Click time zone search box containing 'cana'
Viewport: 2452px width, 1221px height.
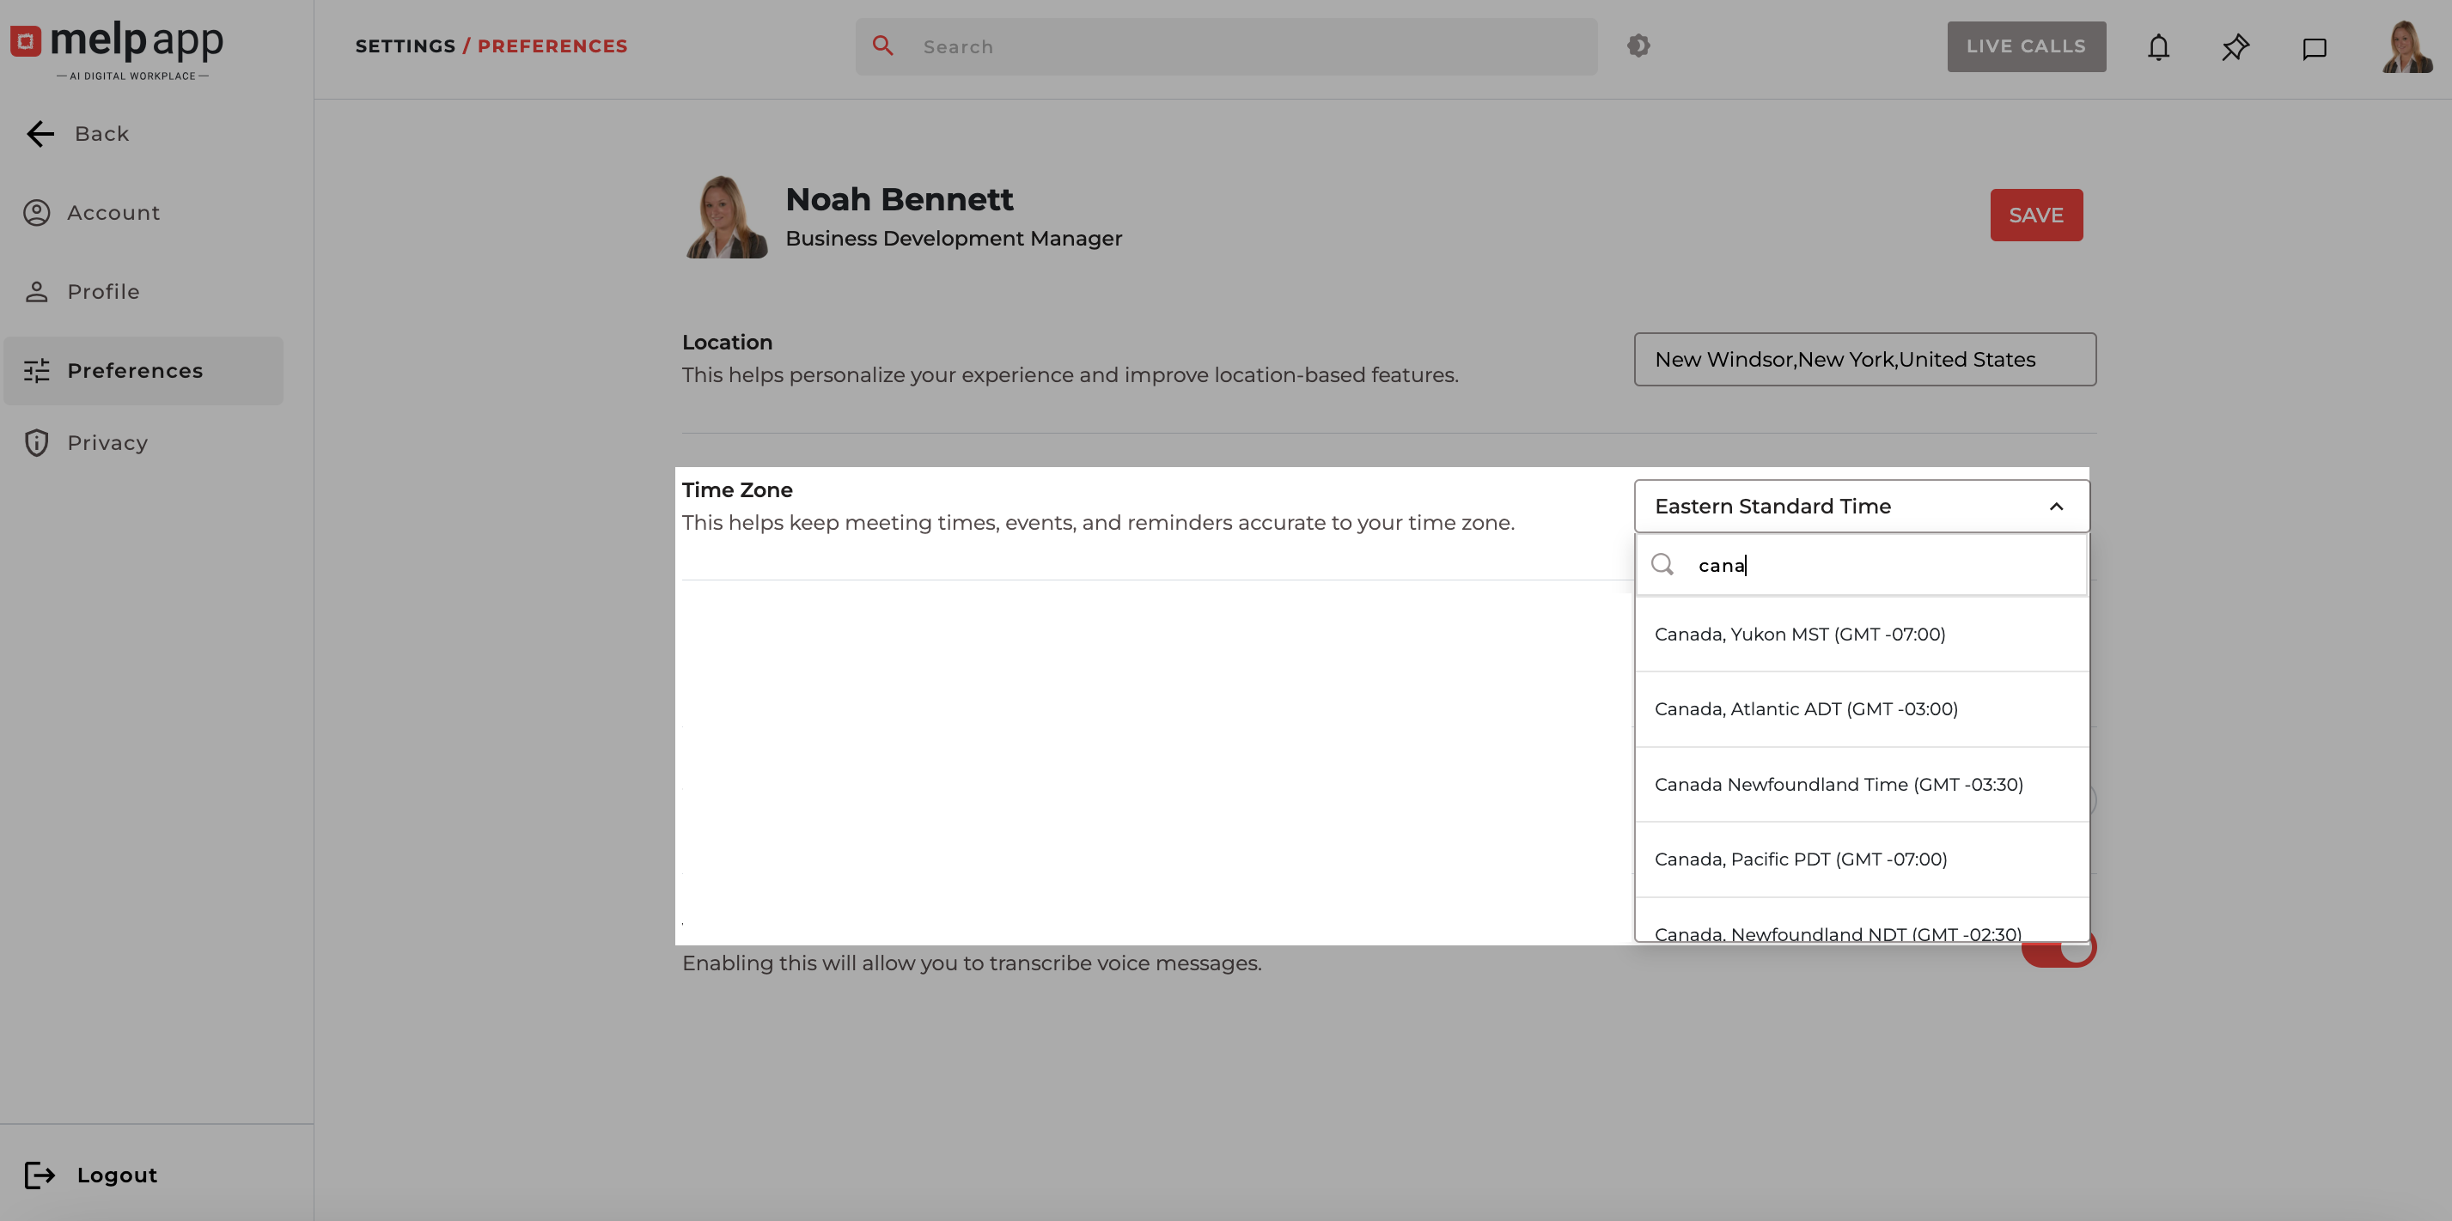coord(1862,565)
